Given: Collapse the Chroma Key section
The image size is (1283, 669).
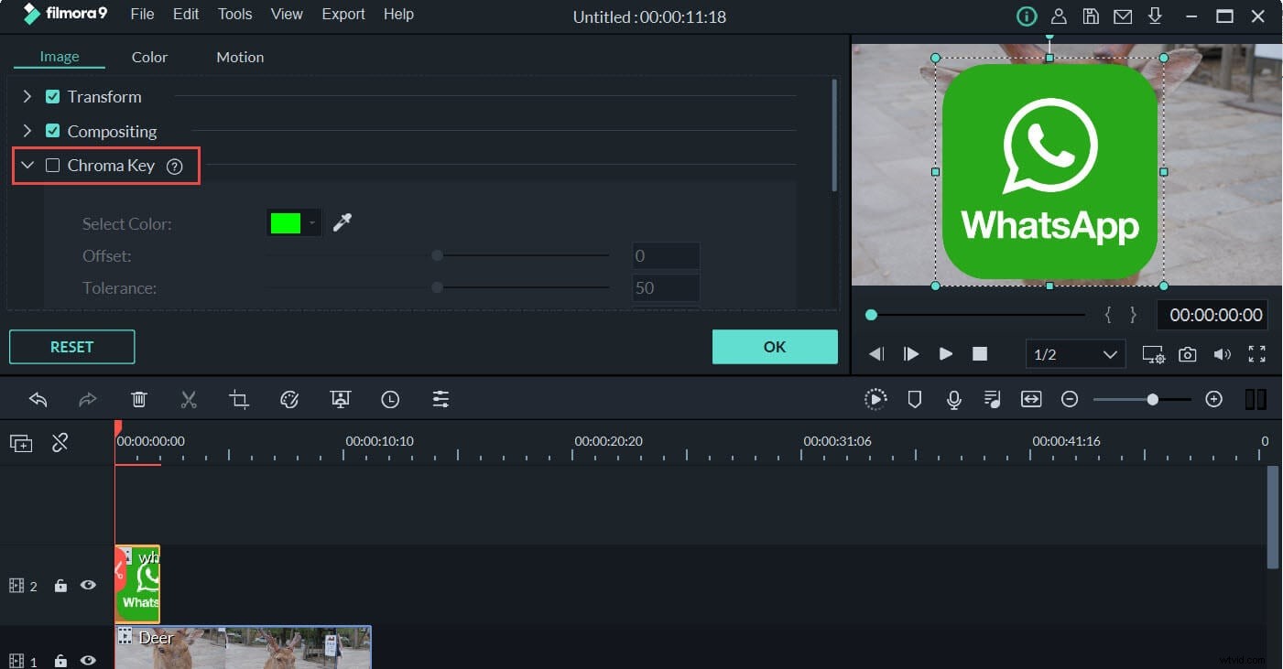Looking at the screenshot, I should 27,166.
